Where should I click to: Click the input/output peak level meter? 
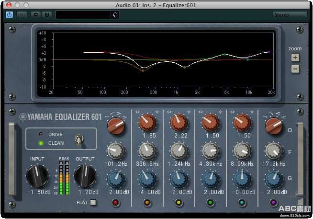click(64, 178)
